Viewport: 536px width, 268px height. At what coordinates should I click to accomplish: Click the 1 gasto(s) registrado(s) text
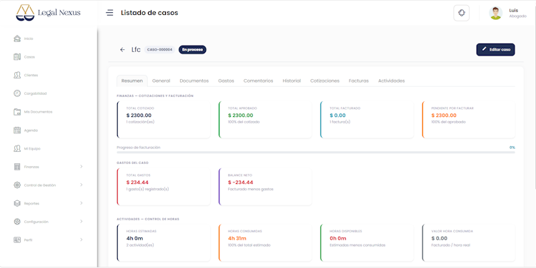pyautogui.click(x=147, y=189)
